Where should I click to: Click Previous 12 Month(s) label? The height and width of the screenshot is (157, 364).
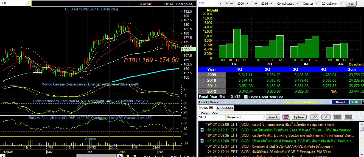(300, 102)
